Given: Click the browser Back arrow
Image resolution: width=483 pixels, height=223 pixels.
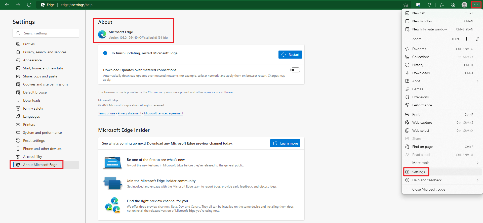Looking at the screenshot, I should pyautogui.click(x=7, y=5).
